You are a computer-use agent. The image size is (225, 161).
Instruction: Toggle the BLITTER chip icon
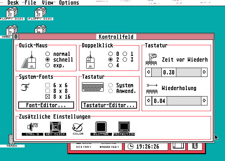click(x=101, y=127)
